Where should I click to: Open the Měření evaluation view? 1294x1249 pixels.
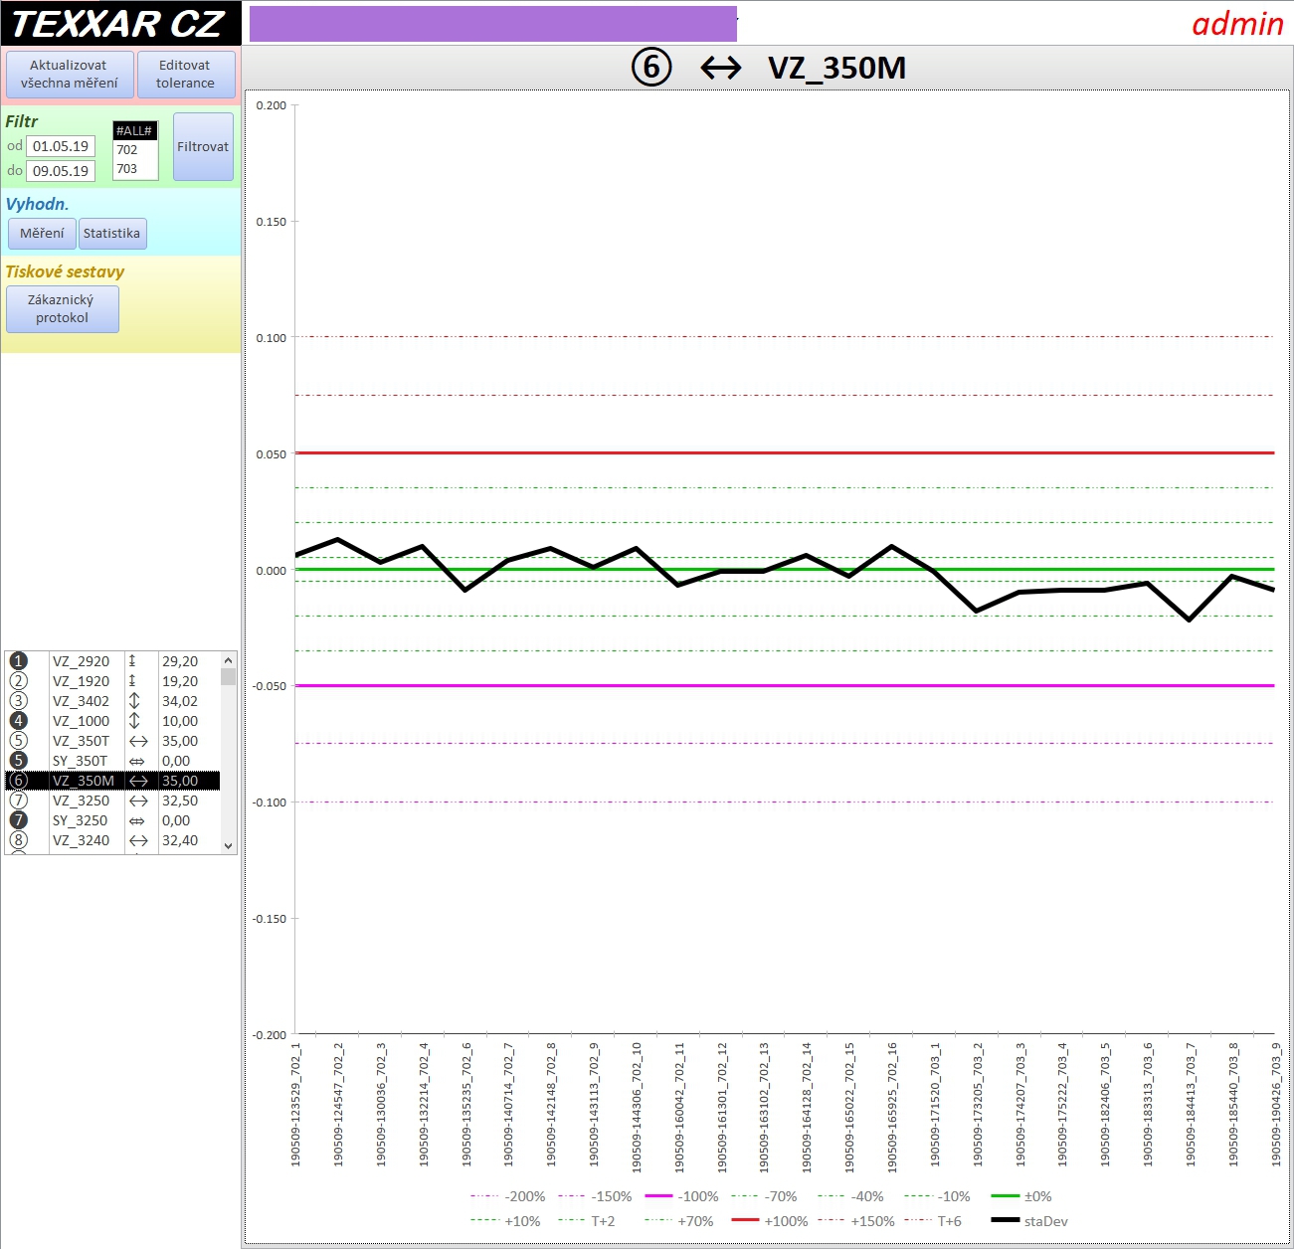[42, 234]
